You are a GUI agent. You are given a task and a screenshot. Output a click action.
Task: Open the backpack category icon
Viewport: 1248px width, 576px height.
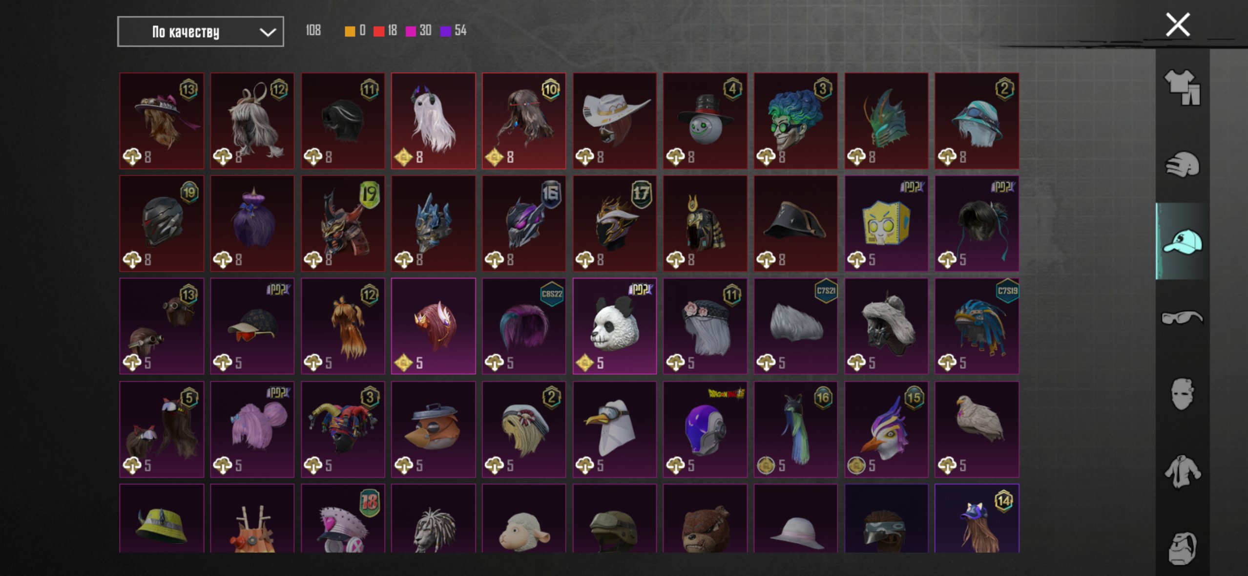1182,548
